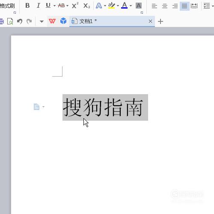Toggle italic formatting
The width and height of the screenshot is (214, 214).
38,6
